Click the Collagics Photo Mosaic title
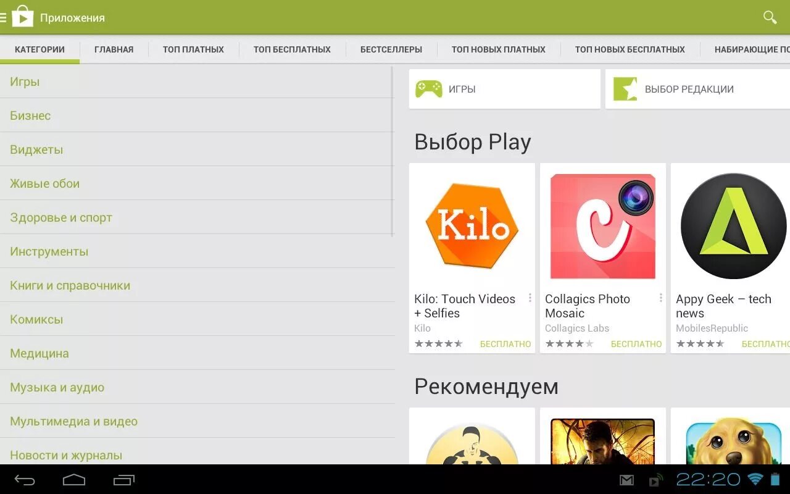The image size is (790, 494). 588,306
